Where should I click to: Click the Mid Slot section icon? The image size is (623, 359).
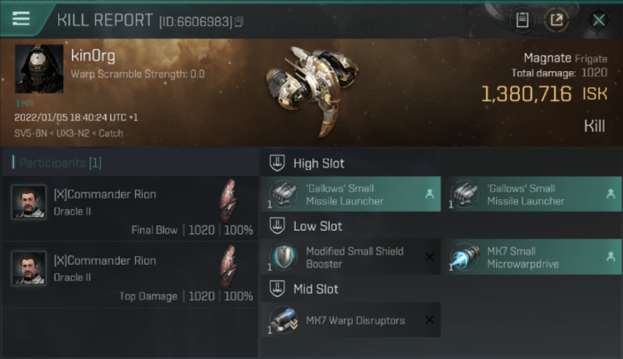coord(277,289)
